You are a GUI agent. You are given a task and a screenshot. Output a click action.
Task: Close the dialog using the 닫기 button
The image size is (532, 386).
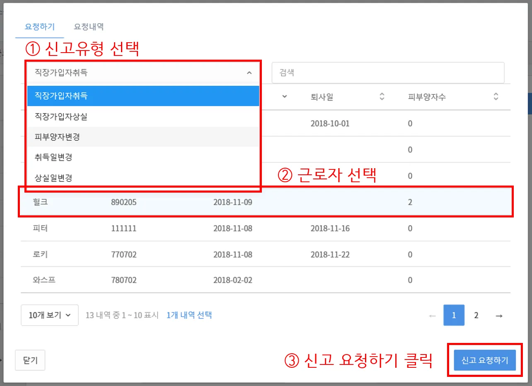pyautogui.click(x=30, y=360)
